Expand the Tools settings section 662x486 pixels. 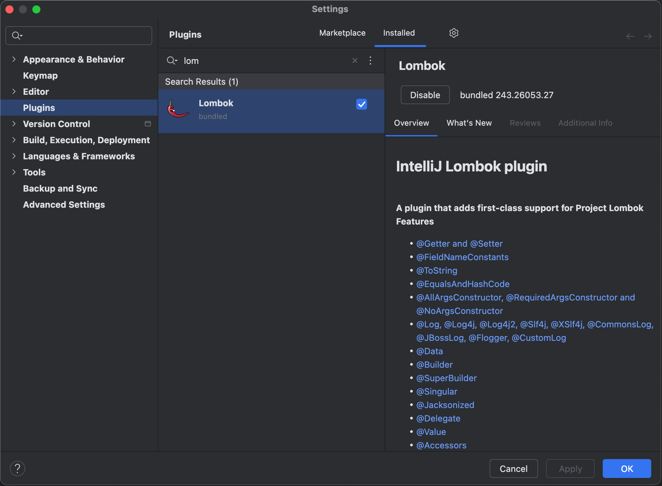click(x=14, y=172)
